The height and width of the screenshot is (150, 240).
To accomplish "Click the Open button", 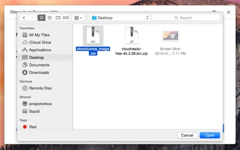I will (210, 135).
